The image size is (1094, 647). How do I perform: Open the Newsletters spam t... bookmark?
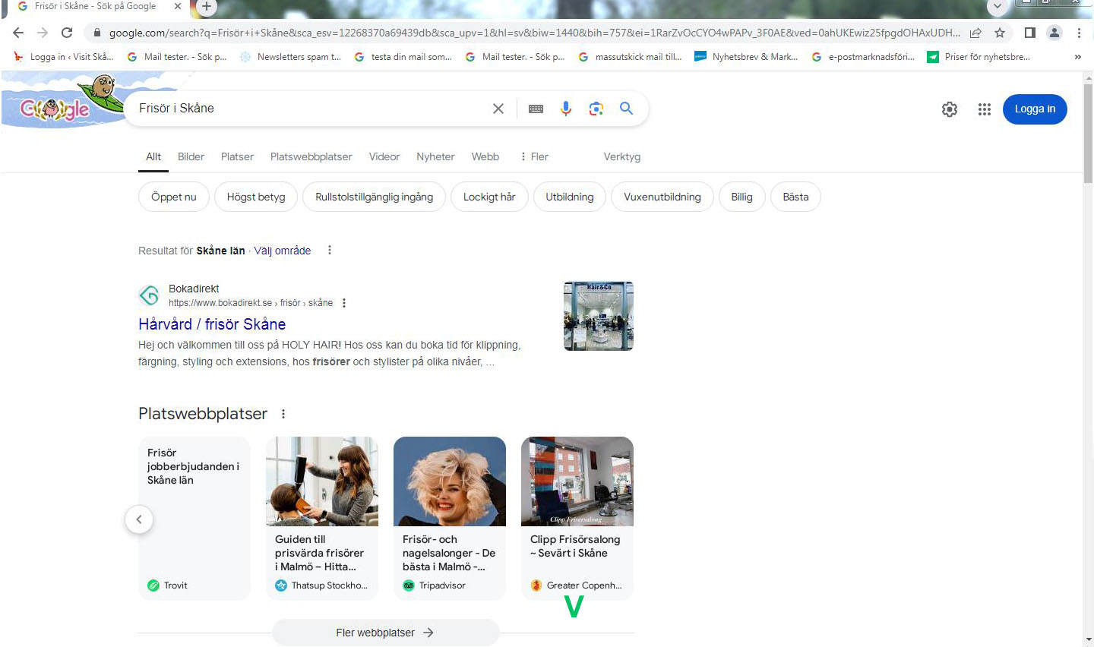coord(291,57)
